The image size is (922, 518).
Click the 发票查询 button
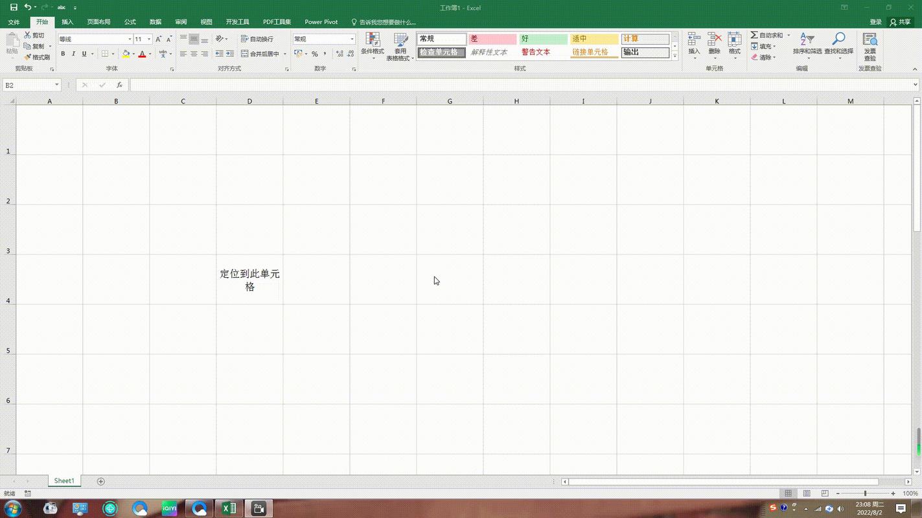pyautogui.click(x=870, y=47)
